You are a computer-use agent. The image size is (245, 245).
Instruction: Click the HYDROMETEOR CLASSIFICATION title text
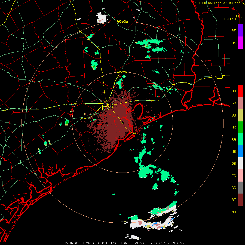tap(96, 243)
